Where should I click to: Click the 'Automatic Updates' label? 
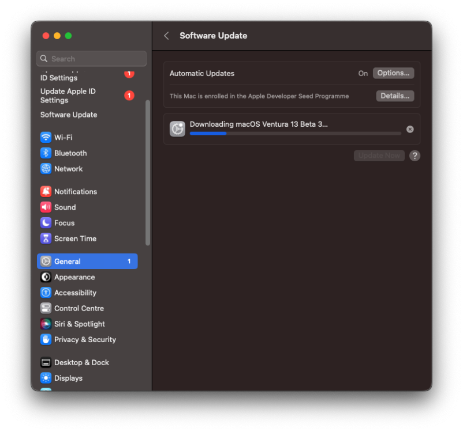[202, 73]
